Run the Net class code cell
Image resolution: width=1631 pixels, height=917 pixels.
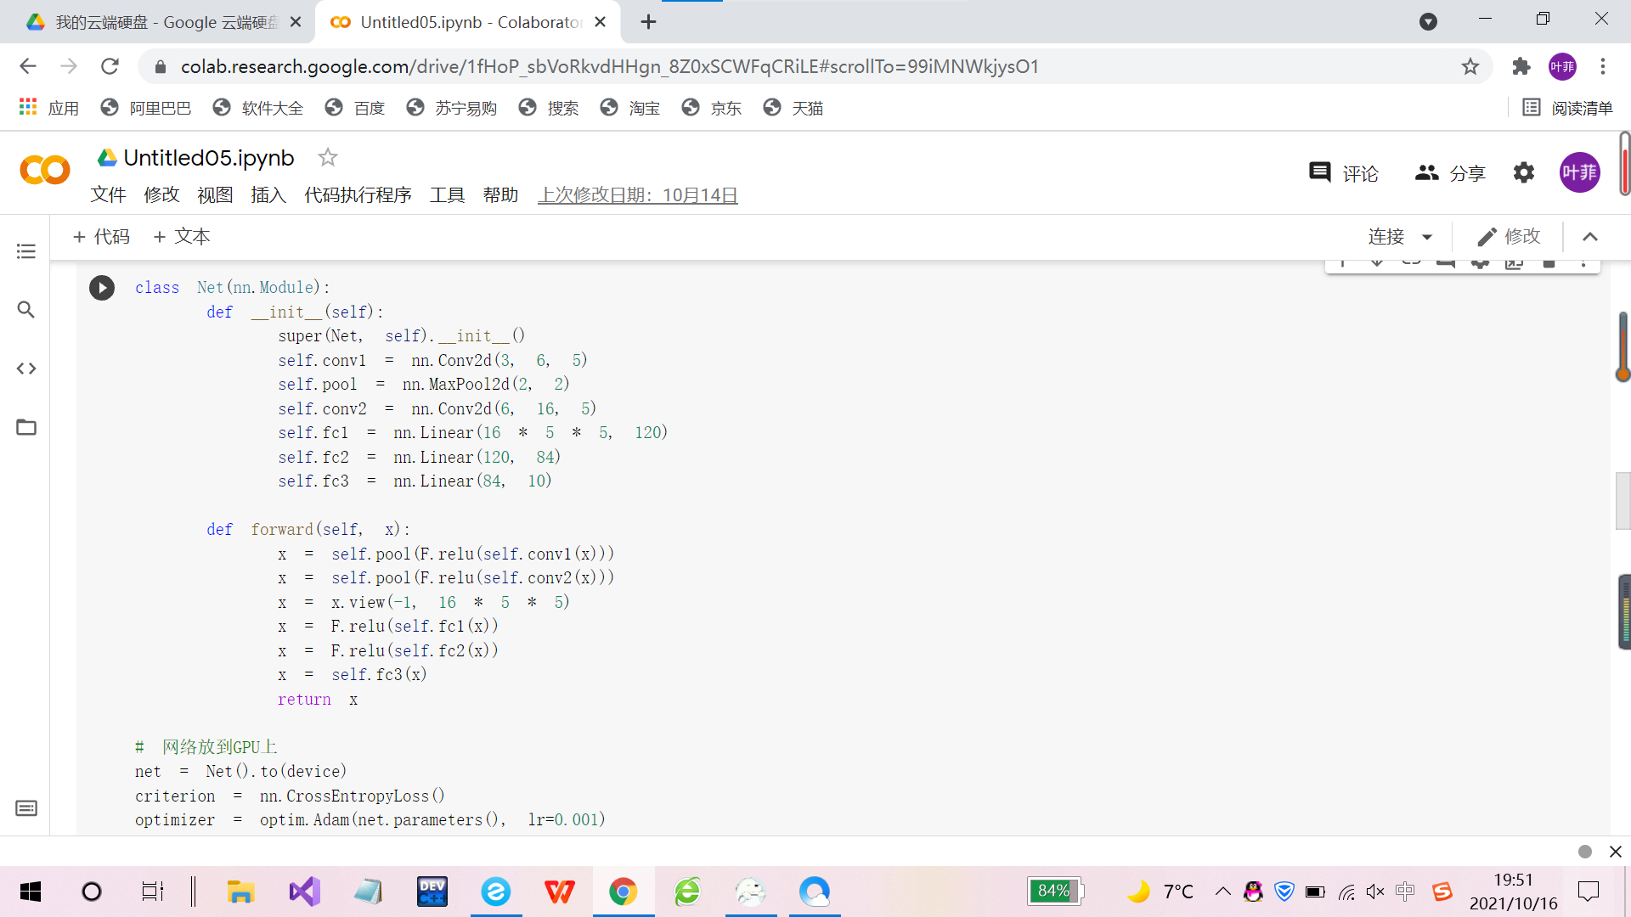(x=102, y=288)
